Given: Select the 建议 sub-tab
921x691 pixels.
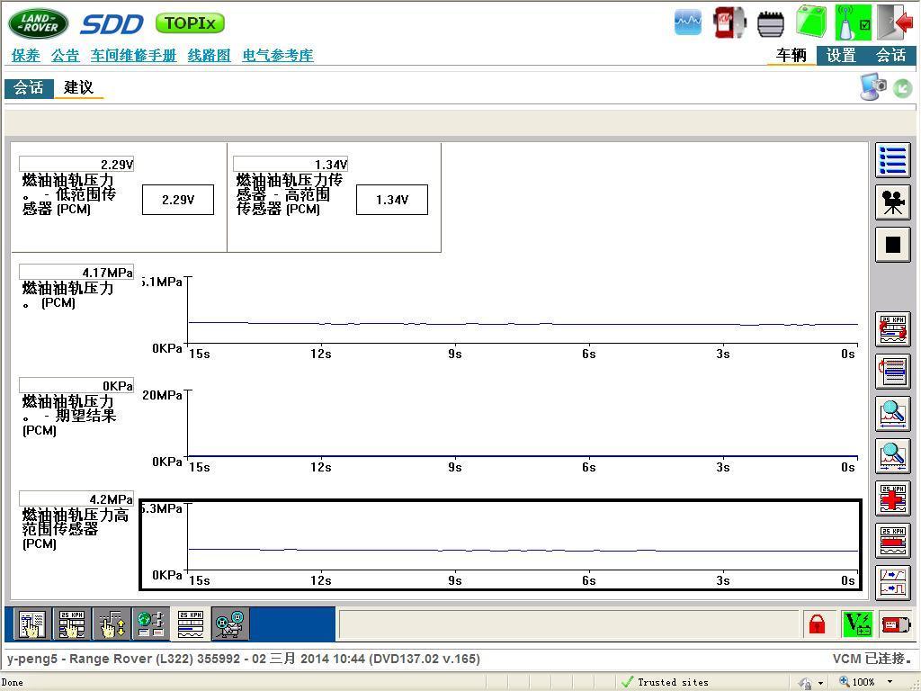Looking at the screenshot, I should [x=79, y=88].
